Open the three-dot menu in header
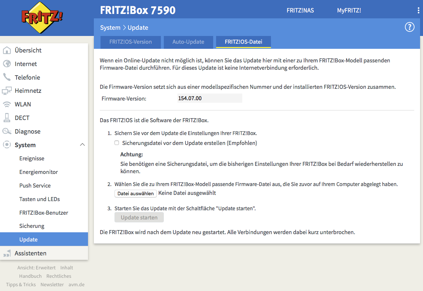Viewport: 423px width, 291px height. coord(419,10)
